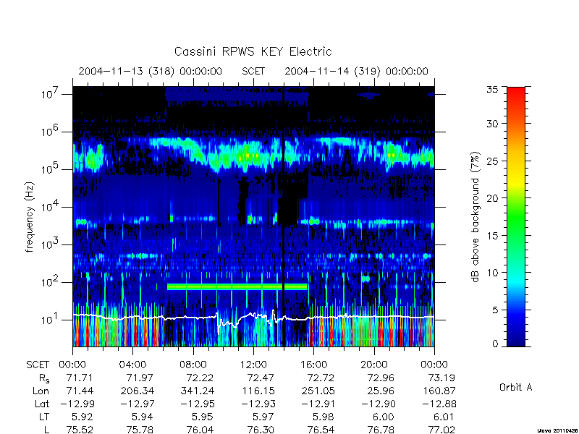Click the green middle region of the color bar
This screenshot has width=579, height=434.
tap(516, 217)
